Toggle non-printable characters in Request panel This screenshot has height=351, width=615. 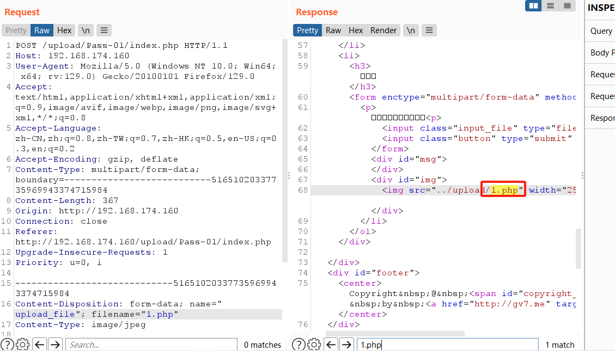86,30
